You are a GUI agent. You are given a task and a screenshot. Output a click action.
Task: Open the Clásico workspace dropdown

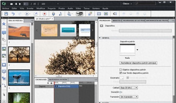(127, 4)
